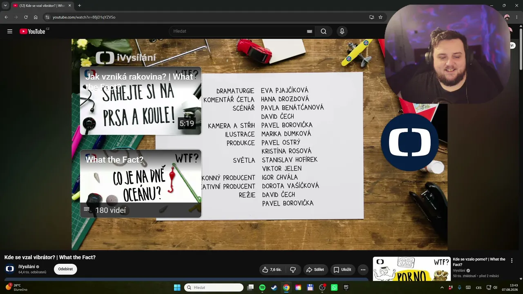The height and width of the screenshot is (294, 523).
Task: Click the round channel logo end-screen element
Action: (410, 142)
